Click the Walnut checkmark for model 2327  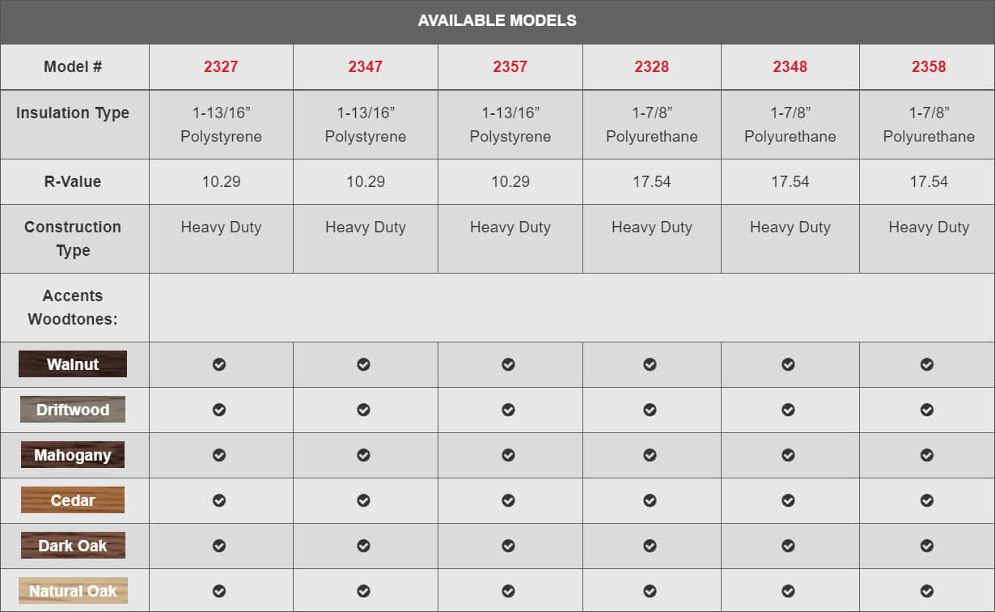coord(219,364)
